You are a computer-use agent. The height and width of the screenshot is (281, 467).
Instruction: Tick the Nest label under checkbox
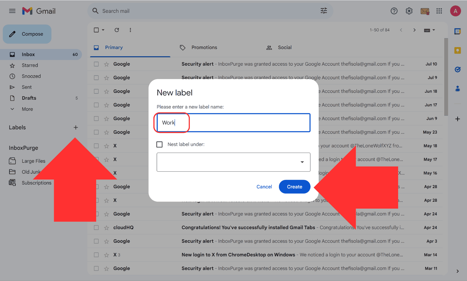tap(159, 144)
